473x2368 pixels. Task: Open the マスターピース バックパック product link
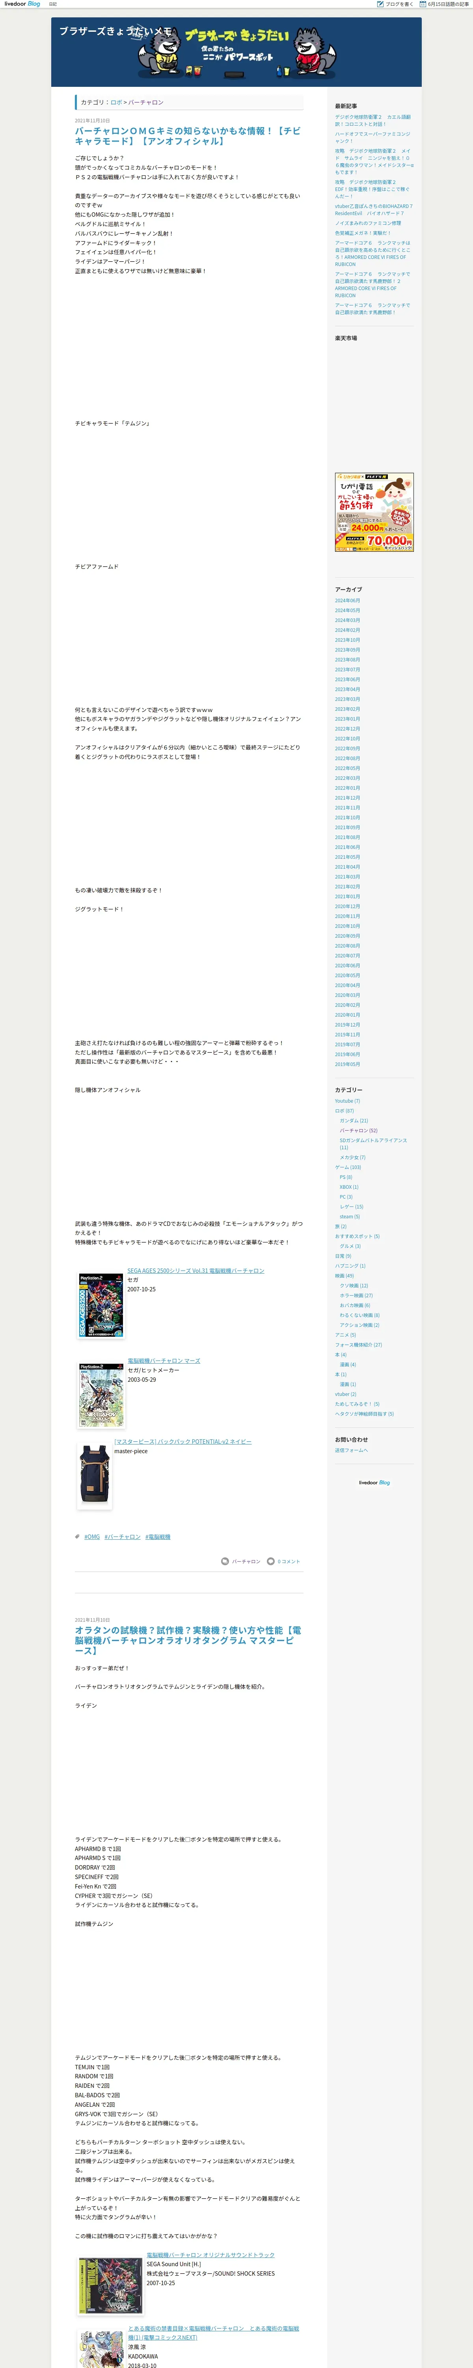pos(183,1441)
